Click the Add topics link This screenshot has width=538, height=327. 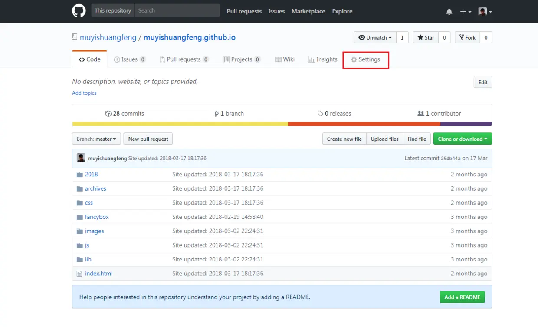click(x=84, y=93)
